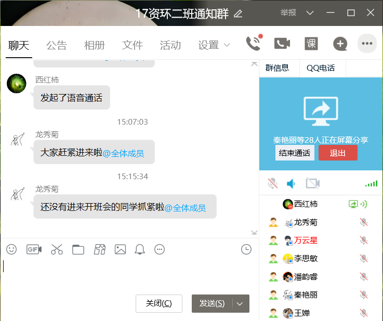Viewport: 383px width, 321px height.
Task: Open the 相册 tab
Action: click(94, 45)
